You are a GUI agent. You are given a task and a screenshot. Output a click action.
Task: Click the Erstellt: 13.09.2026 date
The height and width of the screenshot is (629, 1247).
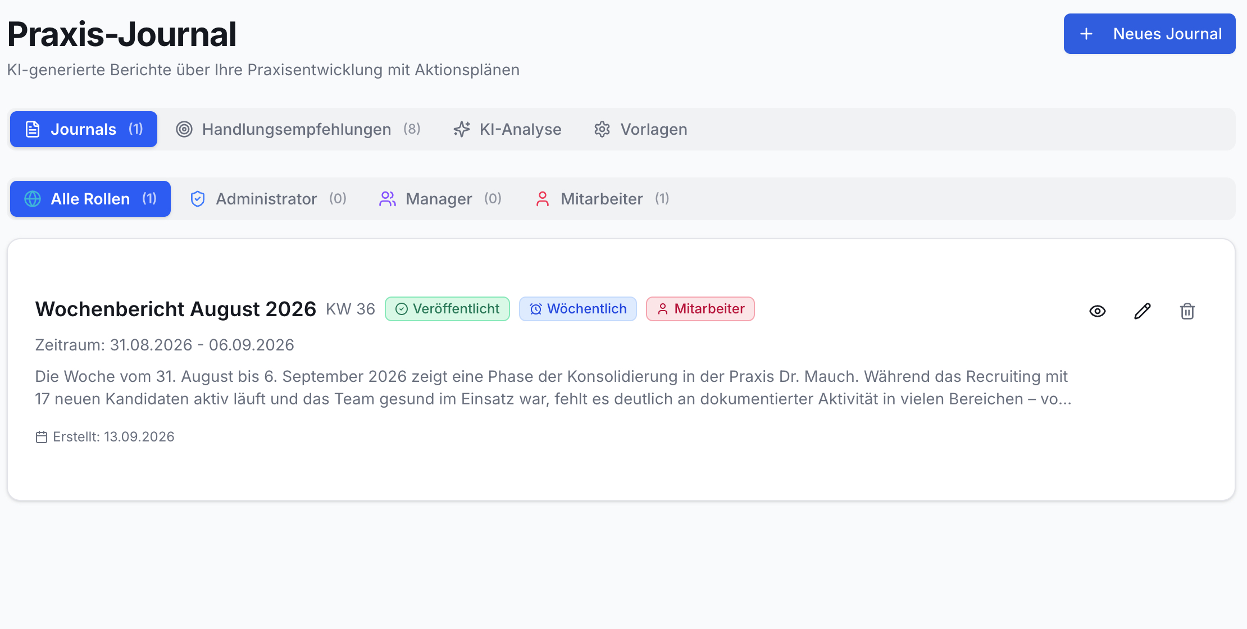click(105, 437)
